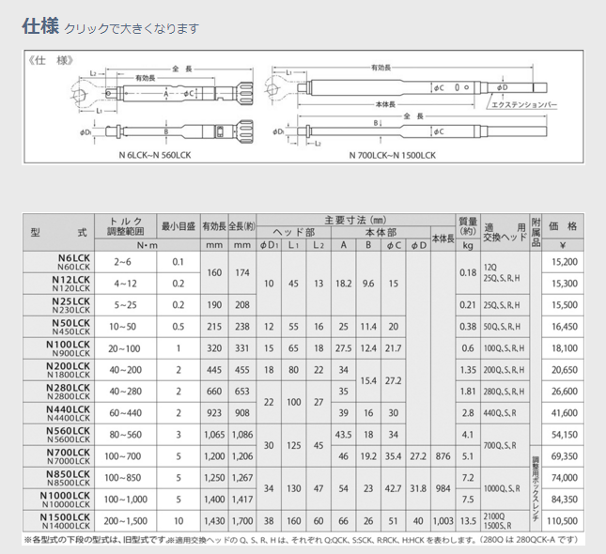
Task: Click the 1000Q,S,R head cell
Action: [x=505, y=489]
